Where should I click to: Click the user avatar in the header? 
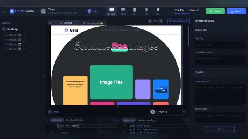pyautogui.click(x=90, y=11)
